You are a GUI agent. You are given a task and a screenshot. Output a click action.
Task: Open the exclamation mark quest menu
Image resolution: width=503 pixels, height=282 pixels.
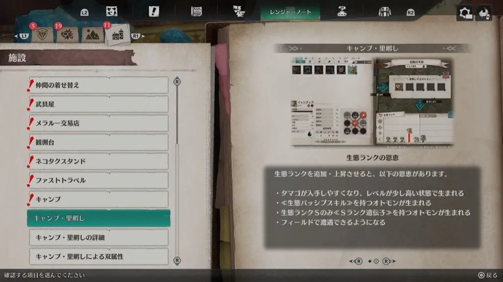coord(153,12)
